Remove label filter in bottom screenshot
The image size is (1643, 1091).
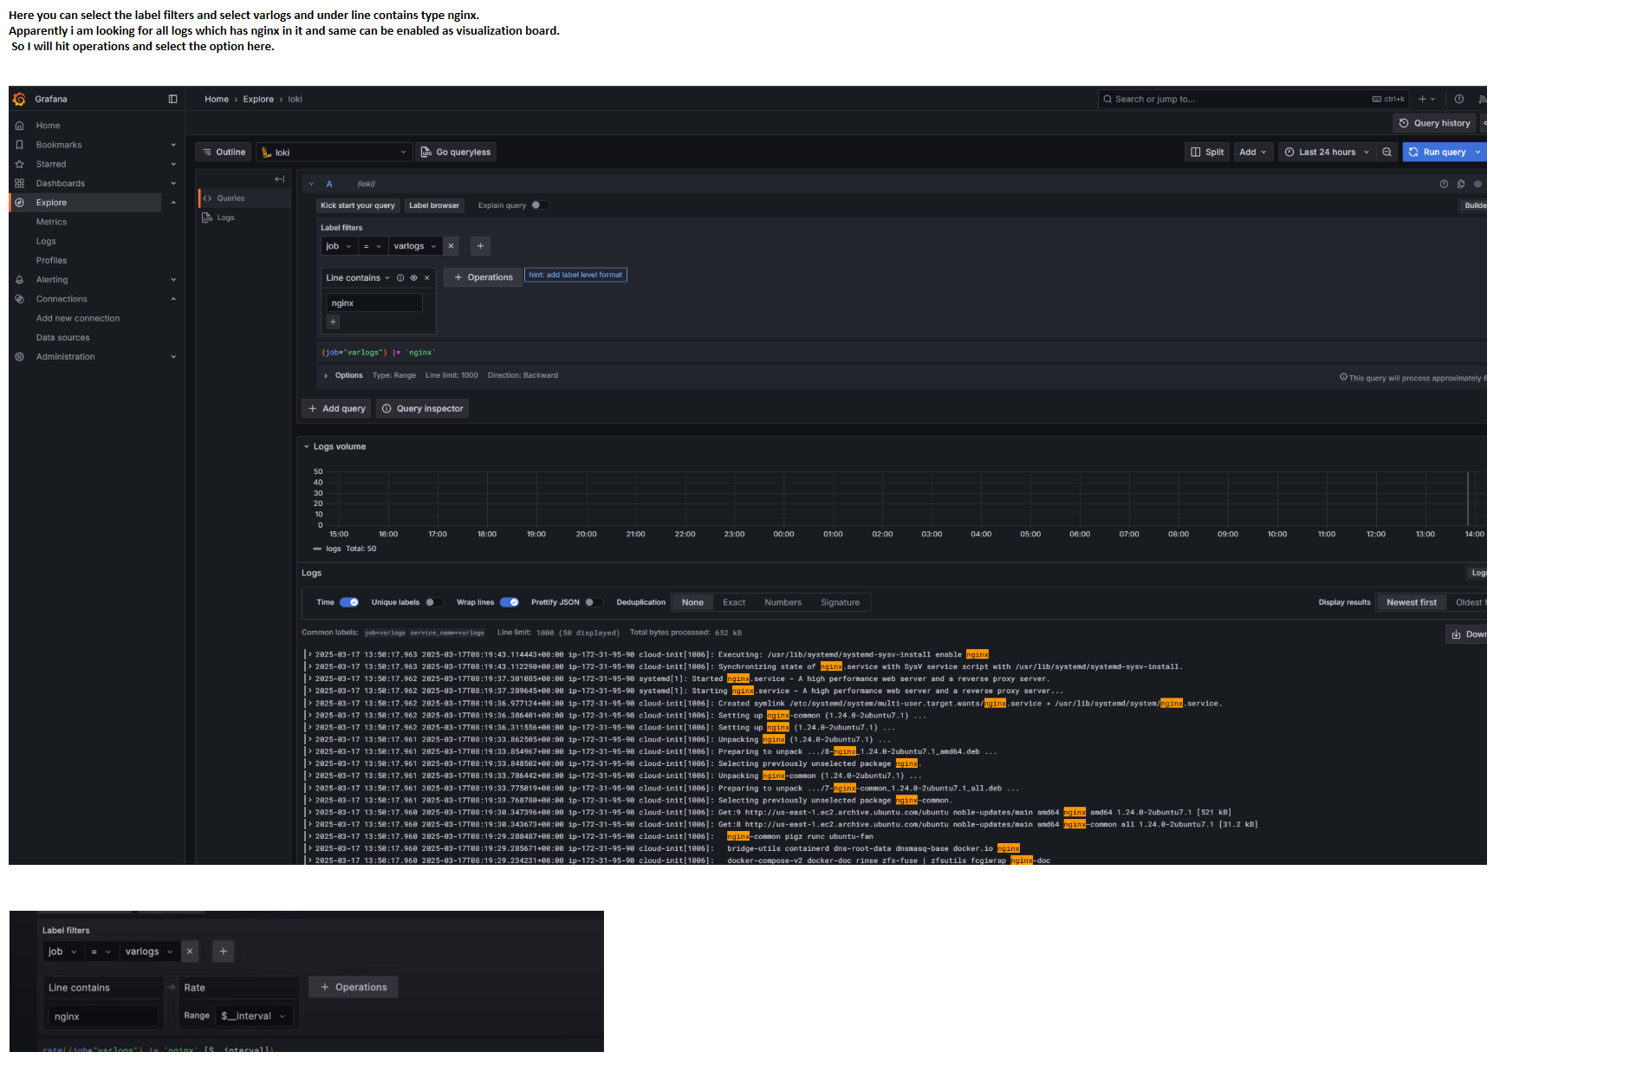(190, 951)
